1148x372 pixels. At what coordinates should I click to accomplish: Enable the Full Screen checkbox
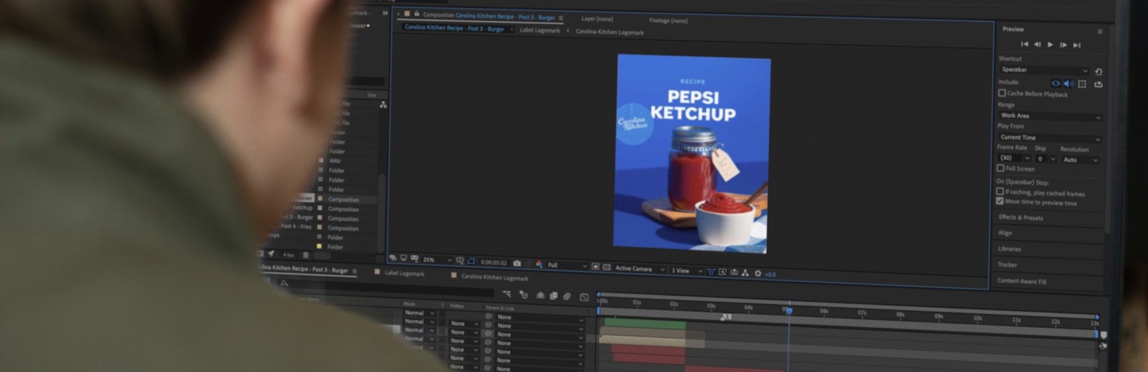click(1001, 168)
